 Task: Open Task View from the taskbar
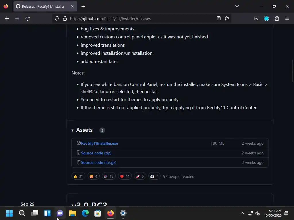35,213
